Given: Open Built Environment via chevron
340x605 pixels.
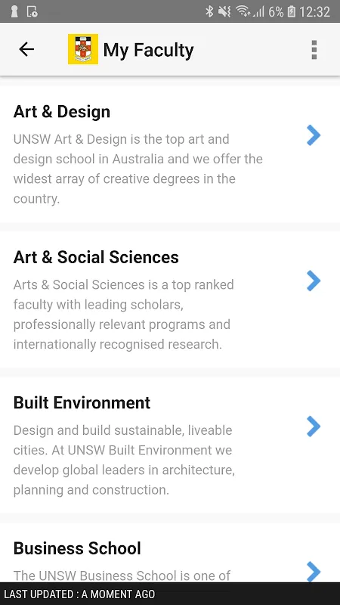Looking at the screenshot, I should click(x=314, y=426).
